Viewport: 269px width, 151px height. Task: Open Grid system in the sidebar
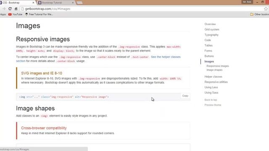212,29
